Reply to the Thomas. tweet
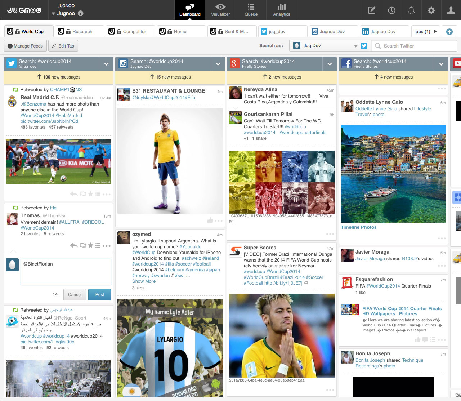This screenshot has height=401, width=461. click(x=73, y=245)
